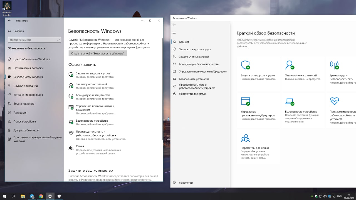Viewport: 356px width, 200px height.
Task: Maximize the Параметры window
Action: tap(150, 21)
